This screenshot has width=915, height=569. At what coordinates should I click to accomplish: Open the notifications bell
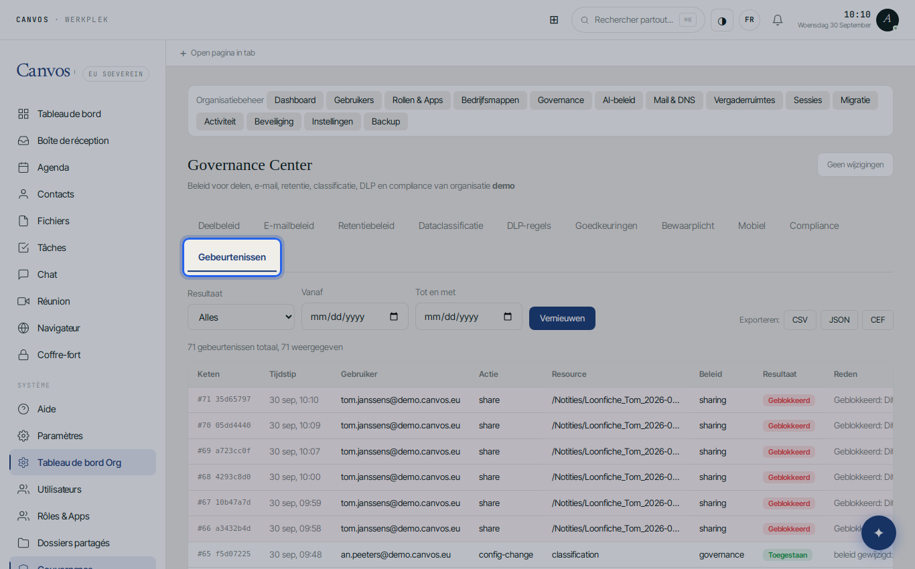[778, 20]
